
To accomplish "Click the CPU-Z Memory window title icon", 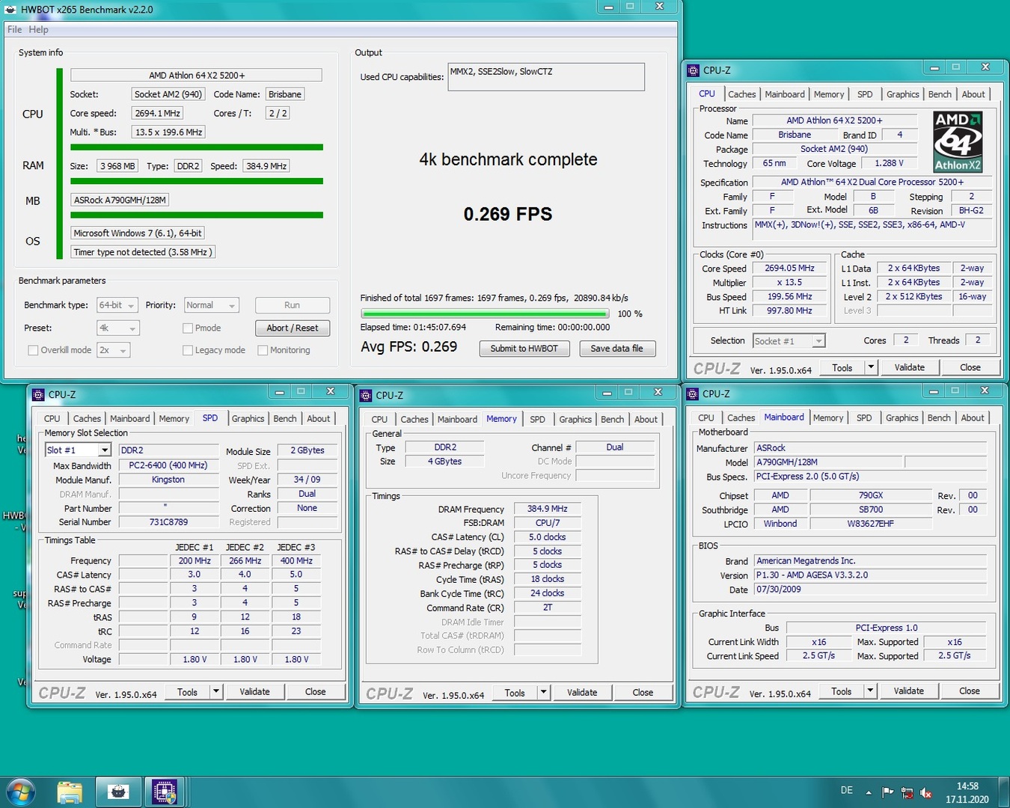I will pos(367,395).
